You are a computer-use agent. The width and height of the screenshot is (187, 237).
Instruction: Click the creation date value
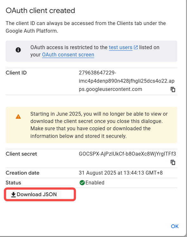point(121,173)
